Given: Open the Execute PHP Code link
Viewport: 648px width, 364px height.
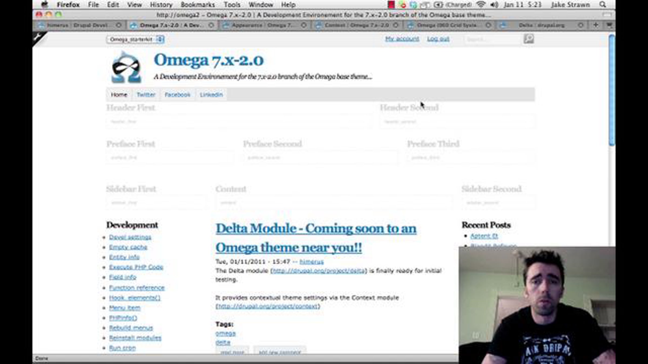Looking at the screenshot, I should coord(136,267).
